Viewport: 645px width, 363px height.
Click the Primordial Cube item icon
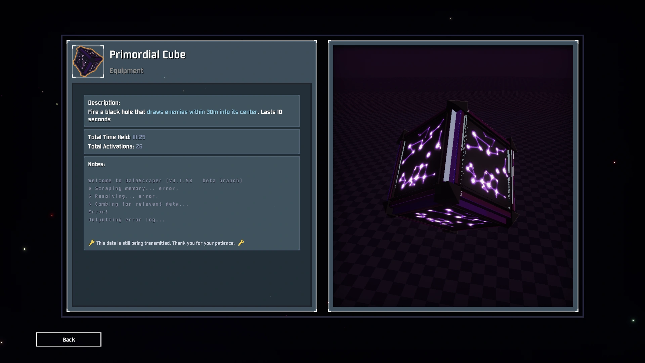pyautogui.click(x=88, y=62)
